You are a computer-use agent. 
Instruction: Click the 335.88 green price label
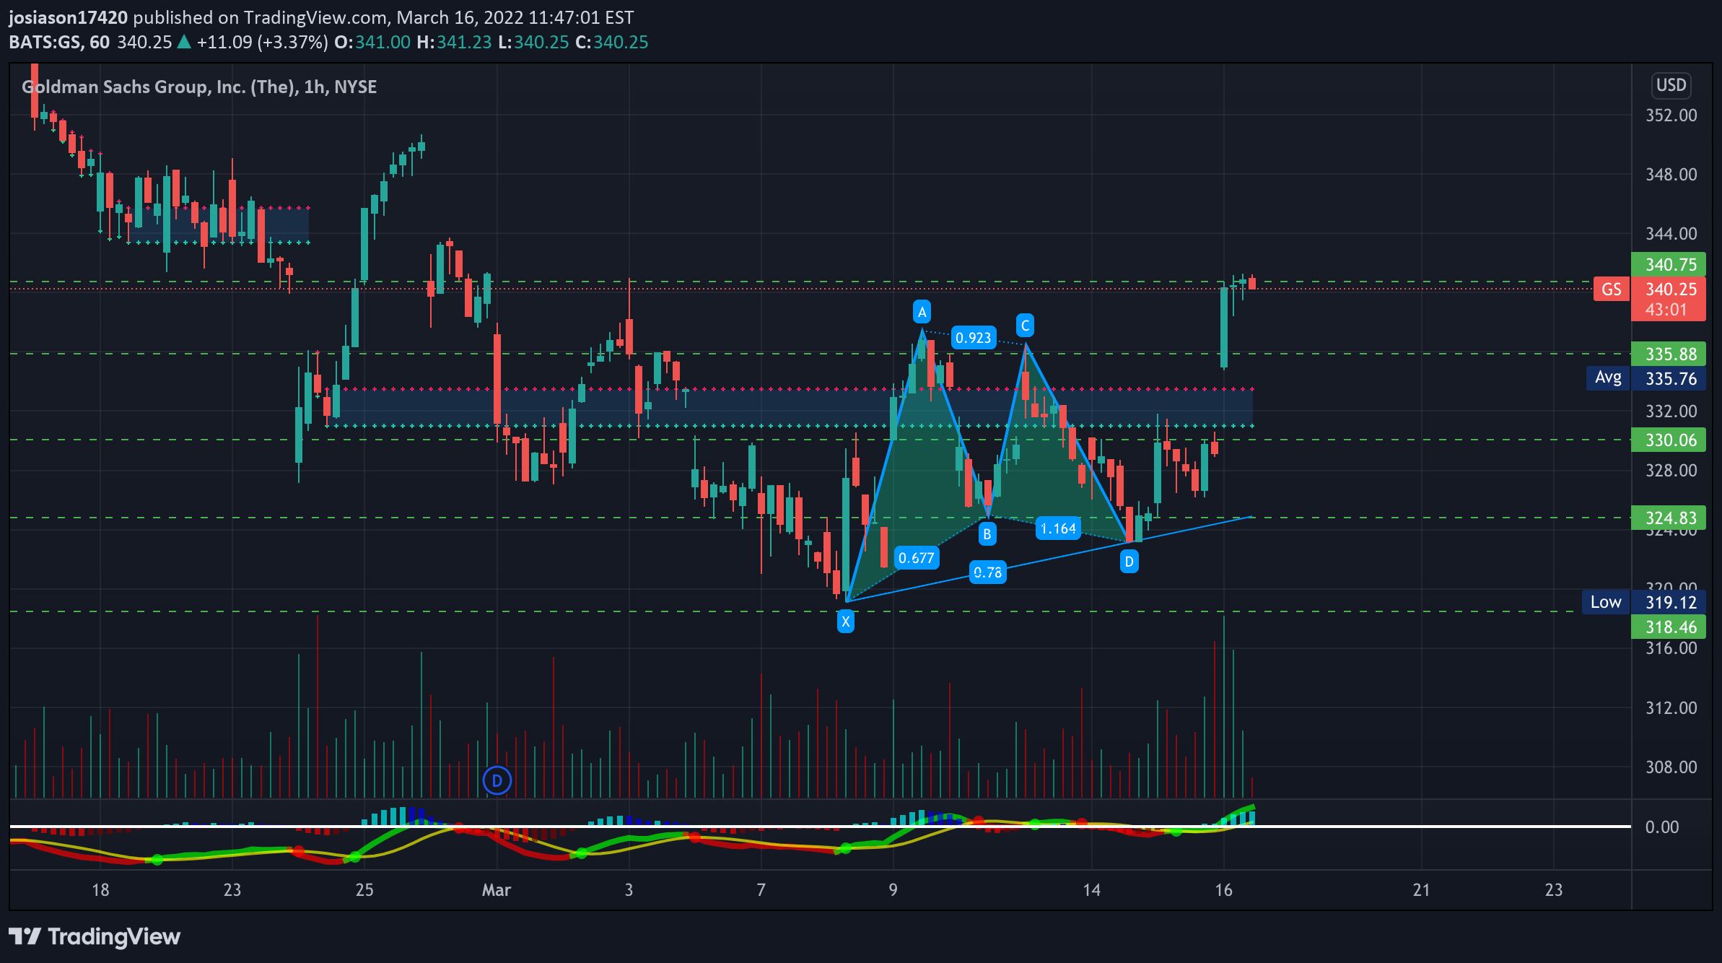[1668, 354]
